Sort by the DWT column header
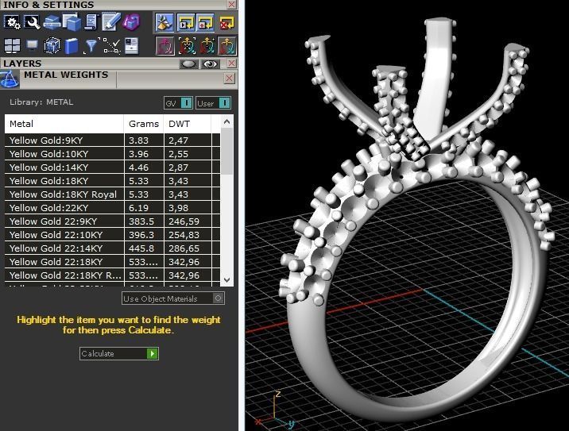 click(188, 124)
